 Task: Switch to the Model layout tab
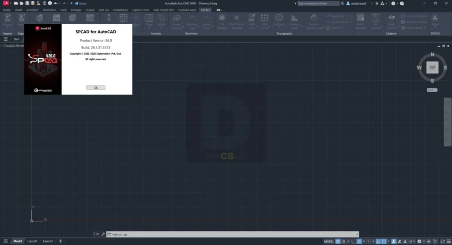coord(18,241)
